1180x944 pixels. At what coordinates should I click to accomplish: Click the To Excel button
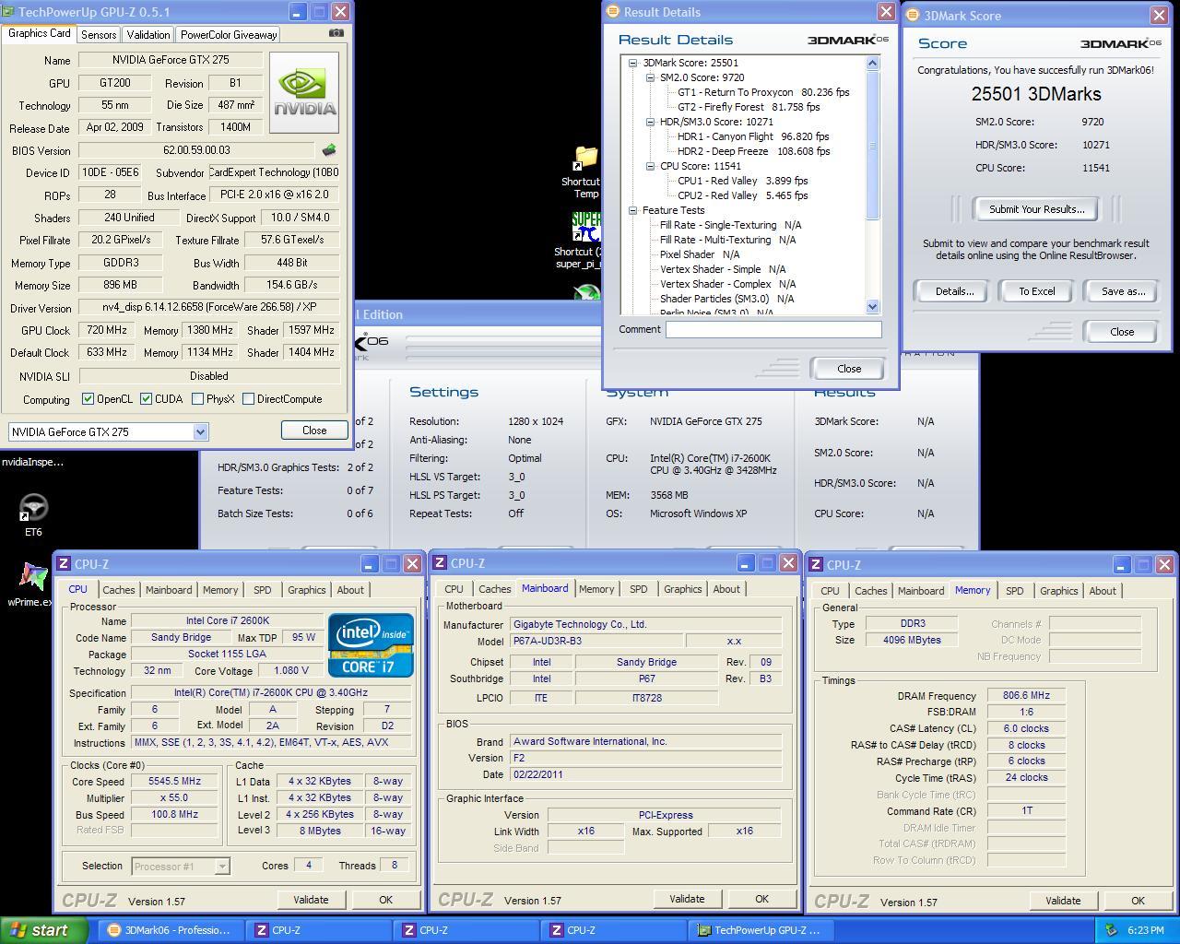[1036, 291]
